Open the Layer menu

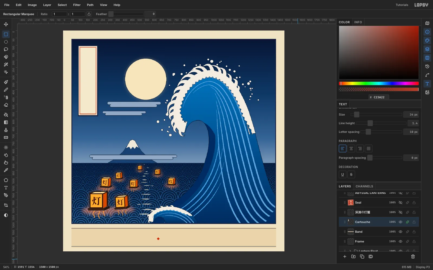[x=47, y=5]
